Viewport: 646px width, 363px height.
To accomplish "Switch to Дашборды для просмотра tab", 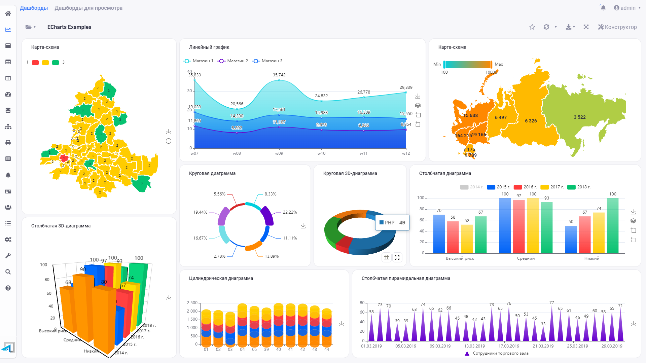I will (88, 8).
